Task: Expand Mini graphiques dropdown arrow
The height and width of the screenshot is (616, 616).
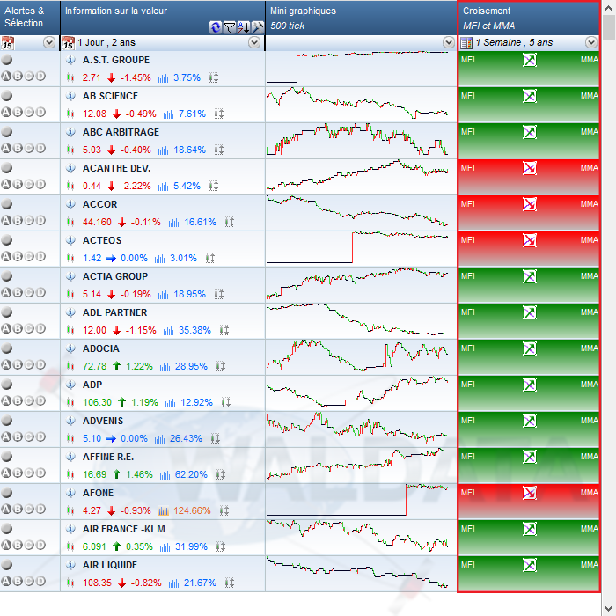Action: click(448, 42)
